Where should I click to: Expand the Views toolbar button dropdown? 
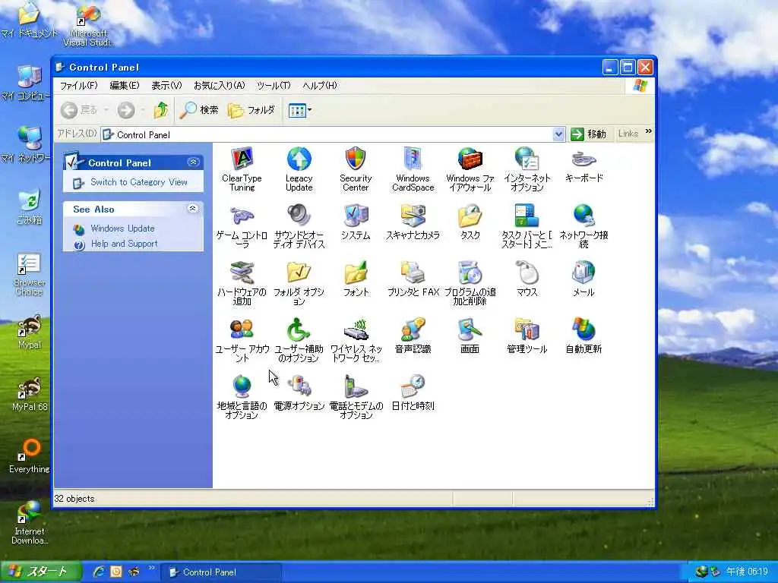point(310,110)
